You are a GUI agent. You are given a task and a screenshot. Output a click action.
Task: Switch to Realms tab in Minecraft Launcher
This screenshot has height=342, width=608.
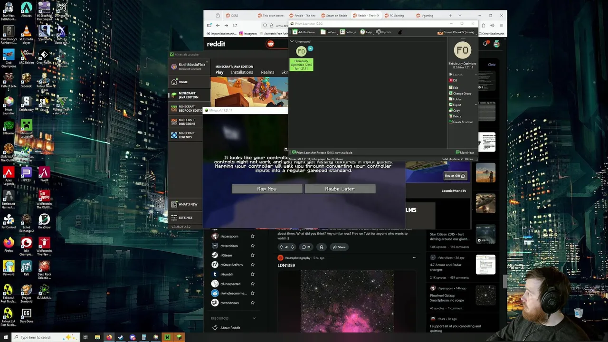(267, 72)
